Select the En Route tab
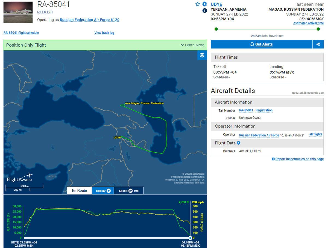The height and width of the screenshot is (248, 328). coord(79,191)
